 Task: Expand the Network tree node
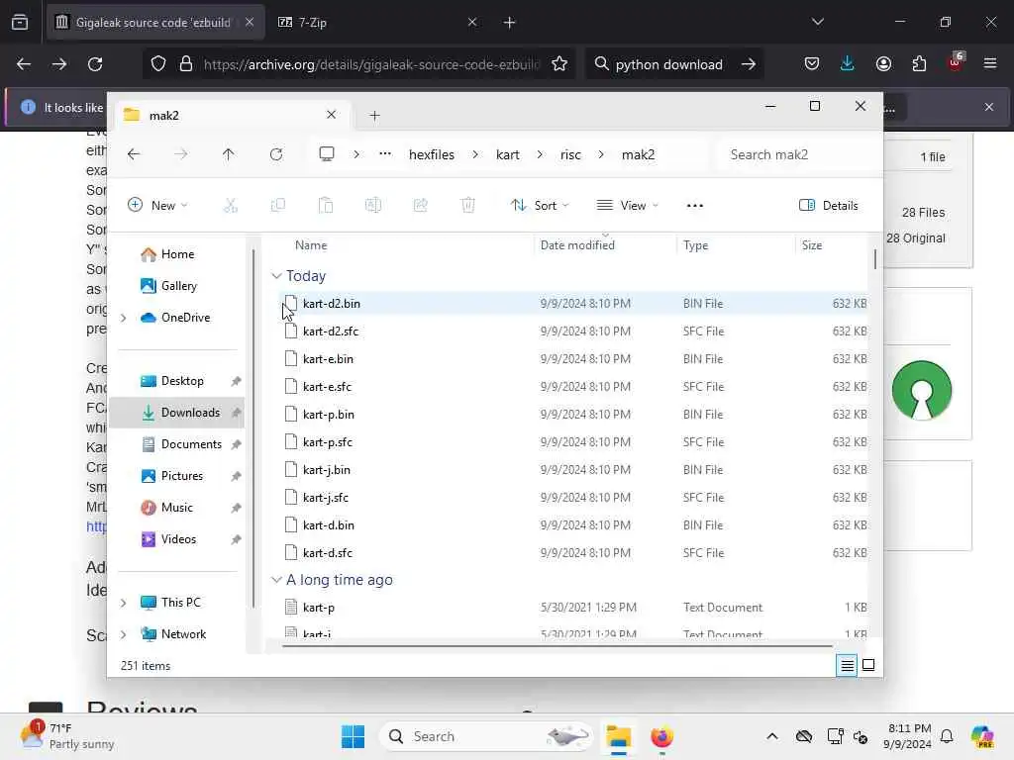124,634
